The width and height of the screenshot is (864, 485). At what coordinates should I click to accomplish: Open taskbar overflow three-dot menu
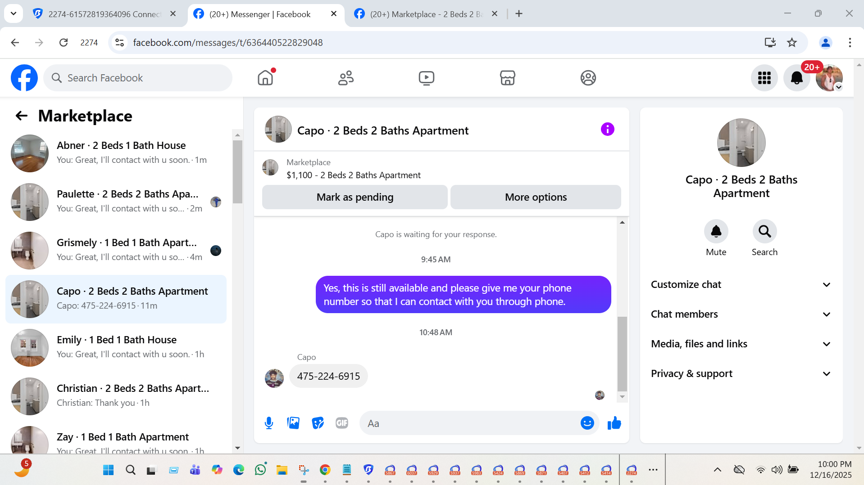653,470
